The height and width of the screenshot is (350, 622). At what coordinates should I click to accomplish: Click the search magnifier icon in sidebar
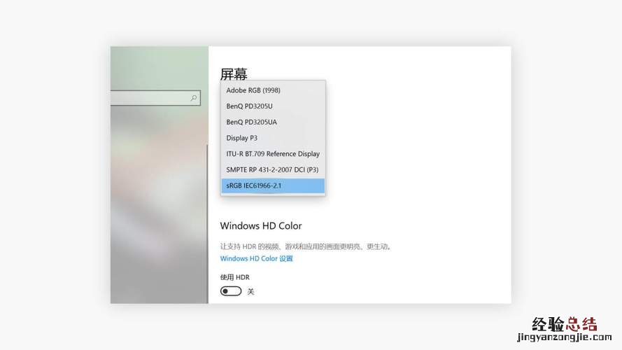[194, 98]
